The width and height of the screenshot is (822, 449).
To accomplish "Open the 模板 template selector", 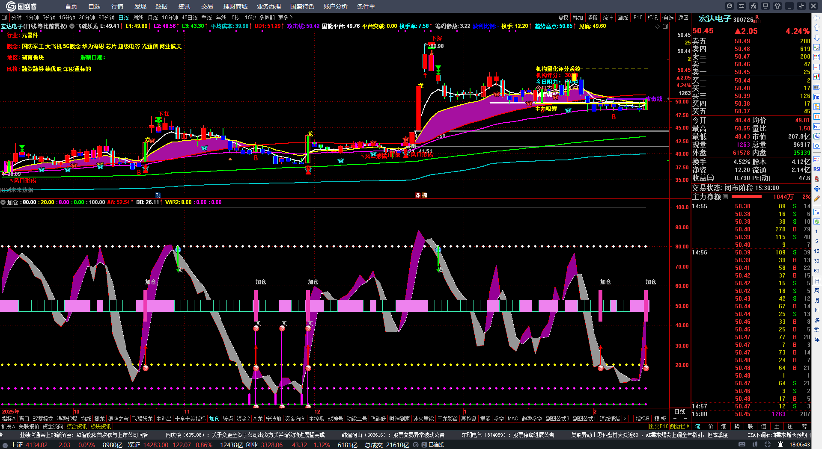I will pyautogui.click(x=660, y=419).
